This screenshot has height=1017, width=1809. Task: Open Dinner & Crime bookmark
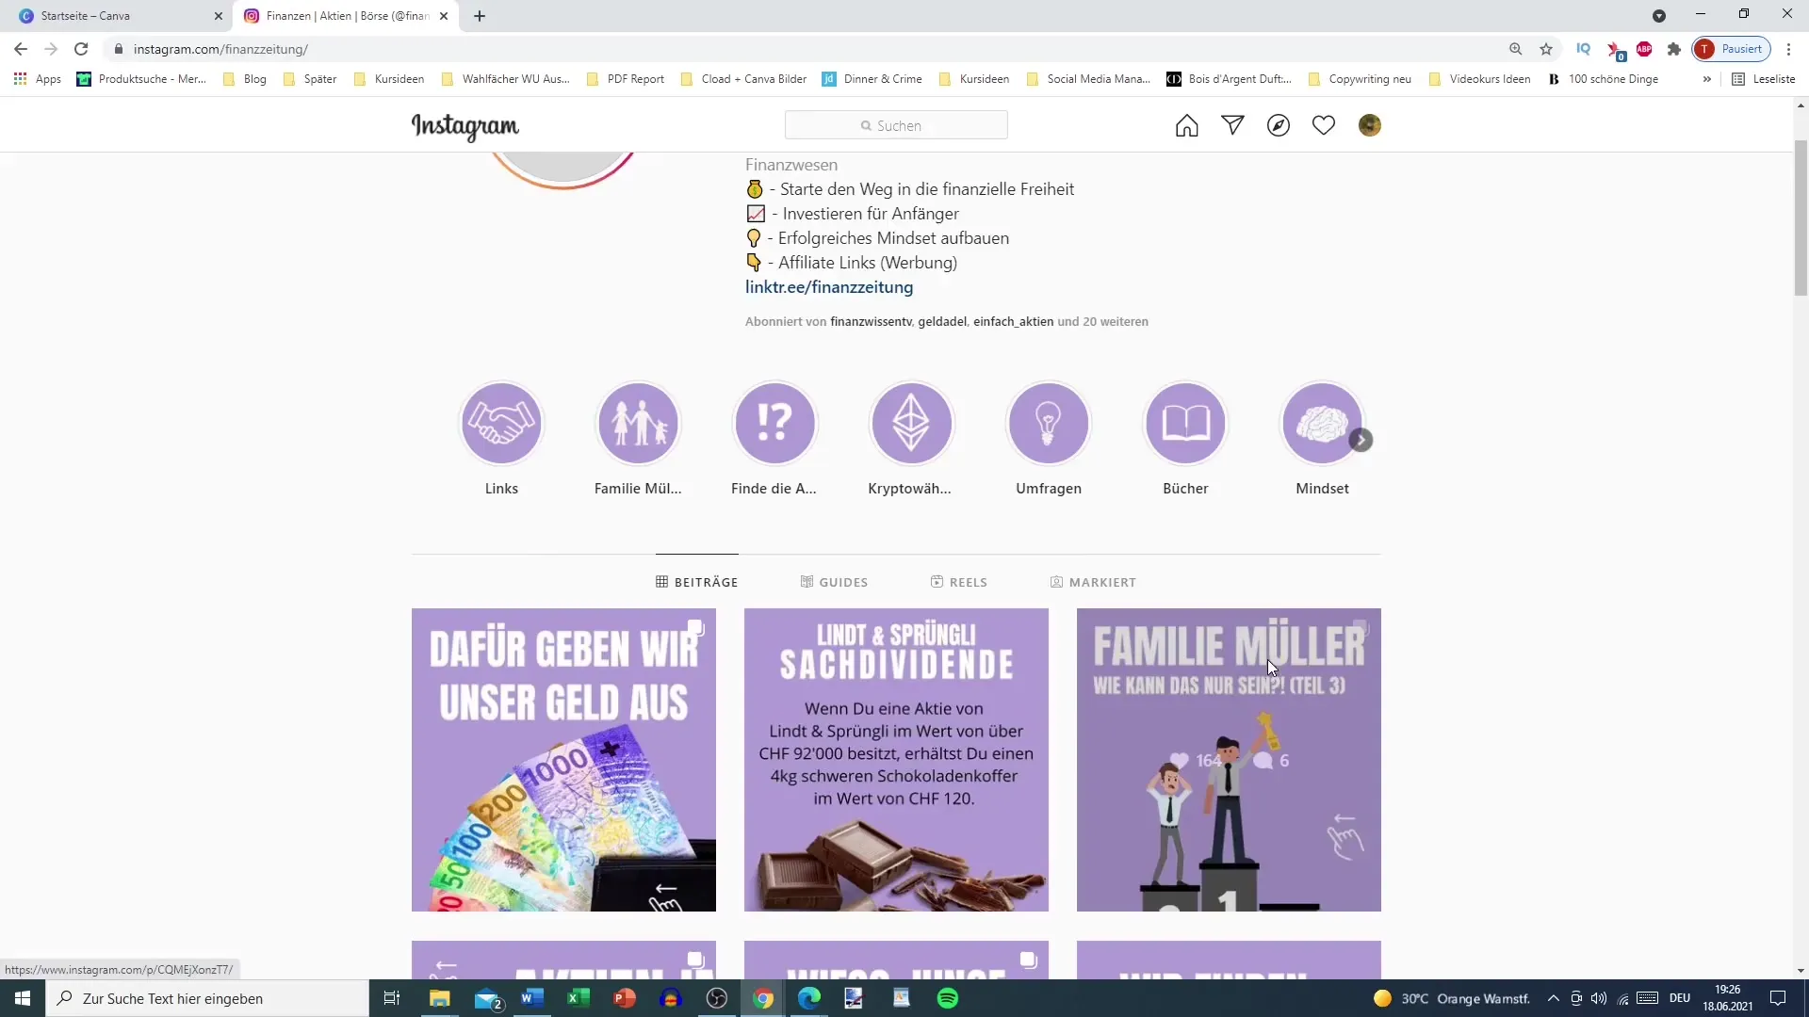point(872,79)
